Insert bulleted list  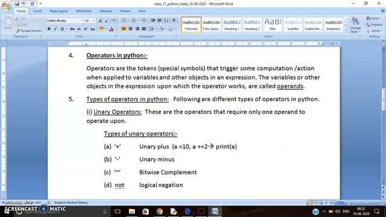[x=124, y=20]
